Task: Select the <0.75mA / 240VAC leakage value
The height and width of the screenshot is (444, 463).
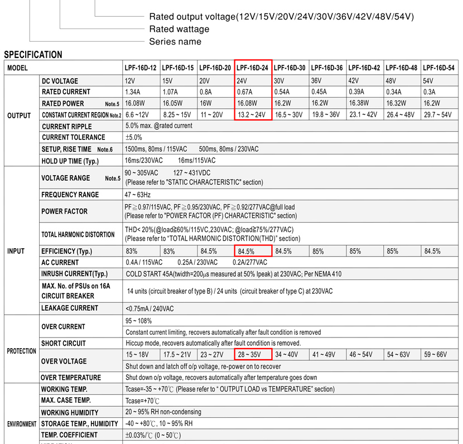Action: coord(149,309)
